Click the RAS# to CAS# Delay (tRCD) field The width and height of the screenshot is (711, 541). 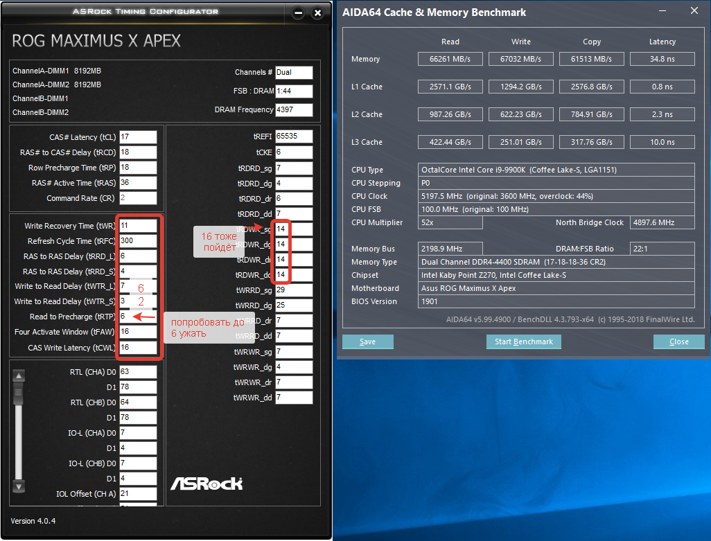tap(139, 152)
